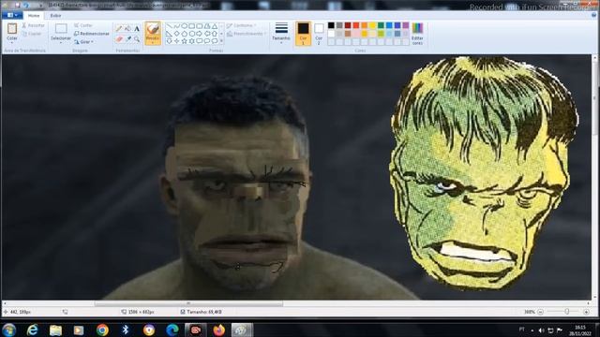Screen dimensions: 600x337
Task: Pick the red color swatch
Action: (356, 25)
